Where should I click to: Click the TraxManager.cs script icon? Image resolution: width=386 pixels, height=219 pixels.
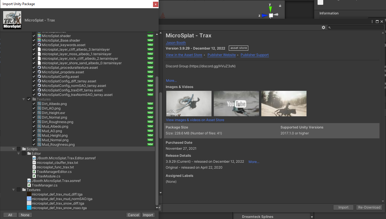coord(29,185)
